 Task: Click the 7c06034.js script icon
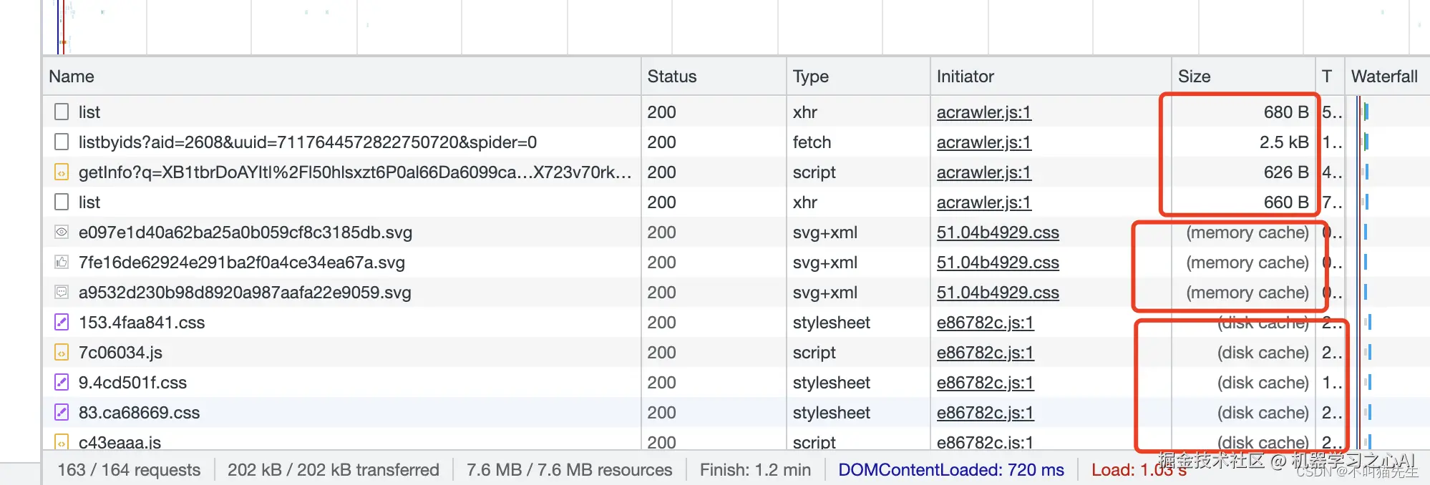point(62,353)
